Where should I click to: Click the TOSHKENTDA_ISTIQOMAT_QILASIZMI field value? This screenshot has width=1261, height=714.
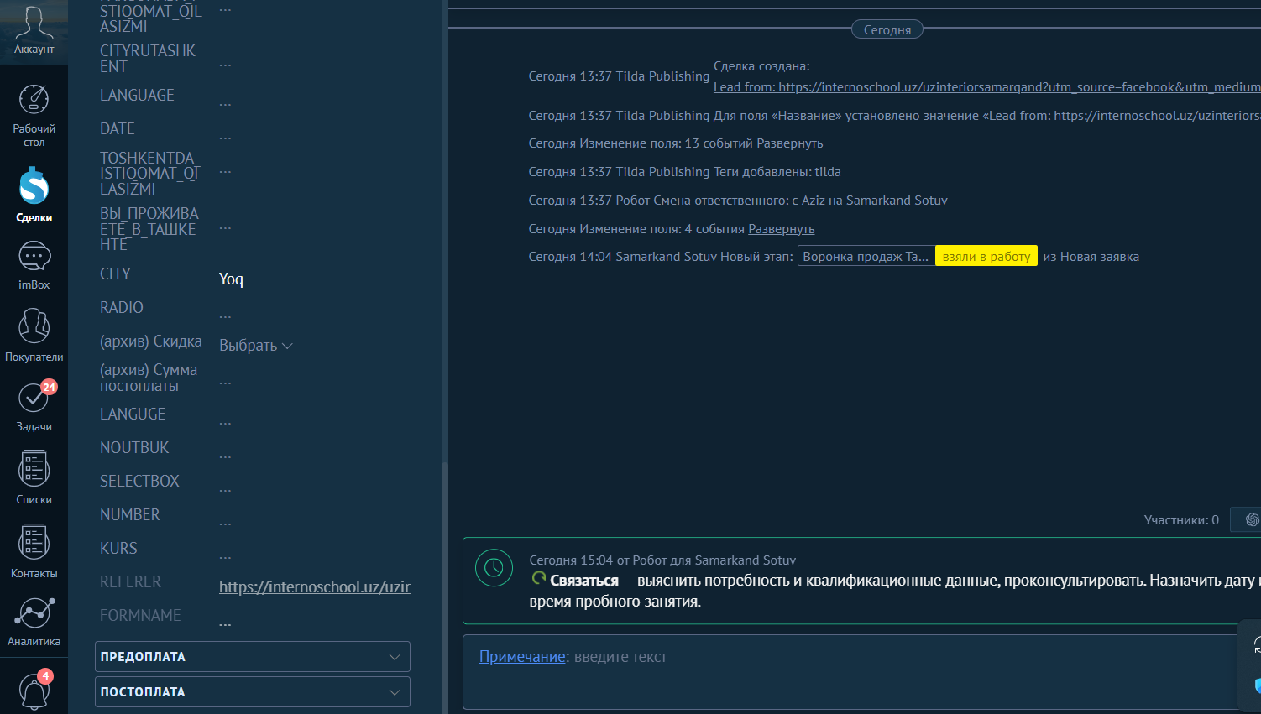coord(225,170)
